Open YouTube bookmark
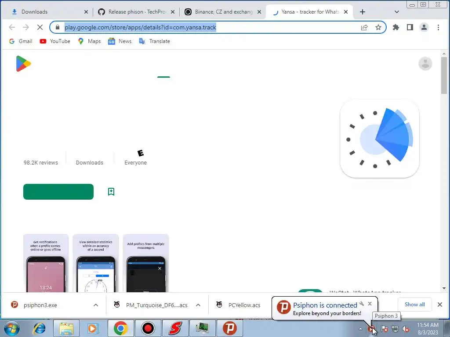 click(x=55, y=41)
